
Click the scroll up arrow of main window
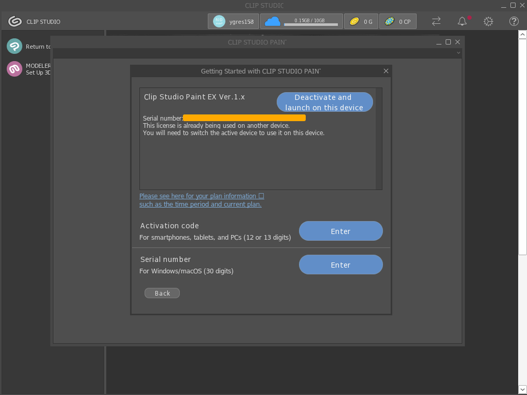pos(523,34)
